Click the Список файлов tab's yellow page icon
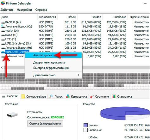 tap(23, 96)
